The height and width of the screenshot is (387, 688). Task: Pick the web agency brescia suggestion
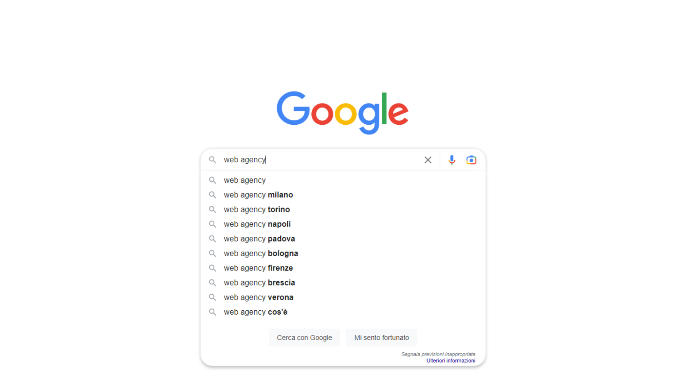coord(343,283)
